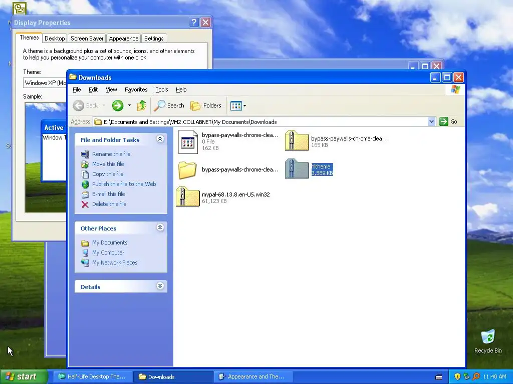Click the Display Properties help button
Viewport: 513px width, 384px height.
tap(194, 22)
